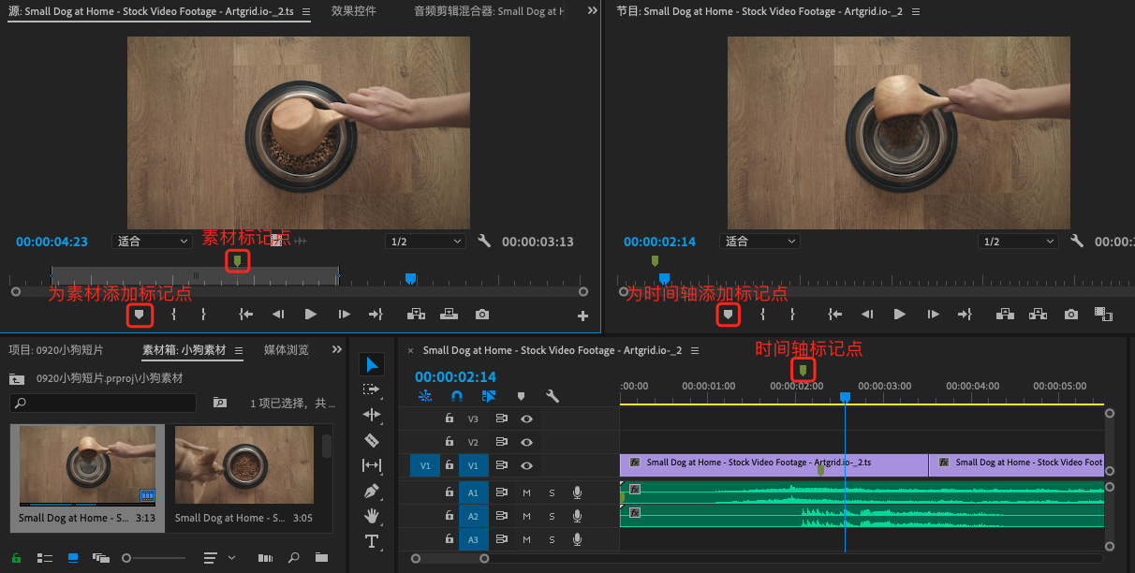Select the Razor tool in the toolbox
The width and height of the screenshot is (1135, 573).
coord(372,440)
